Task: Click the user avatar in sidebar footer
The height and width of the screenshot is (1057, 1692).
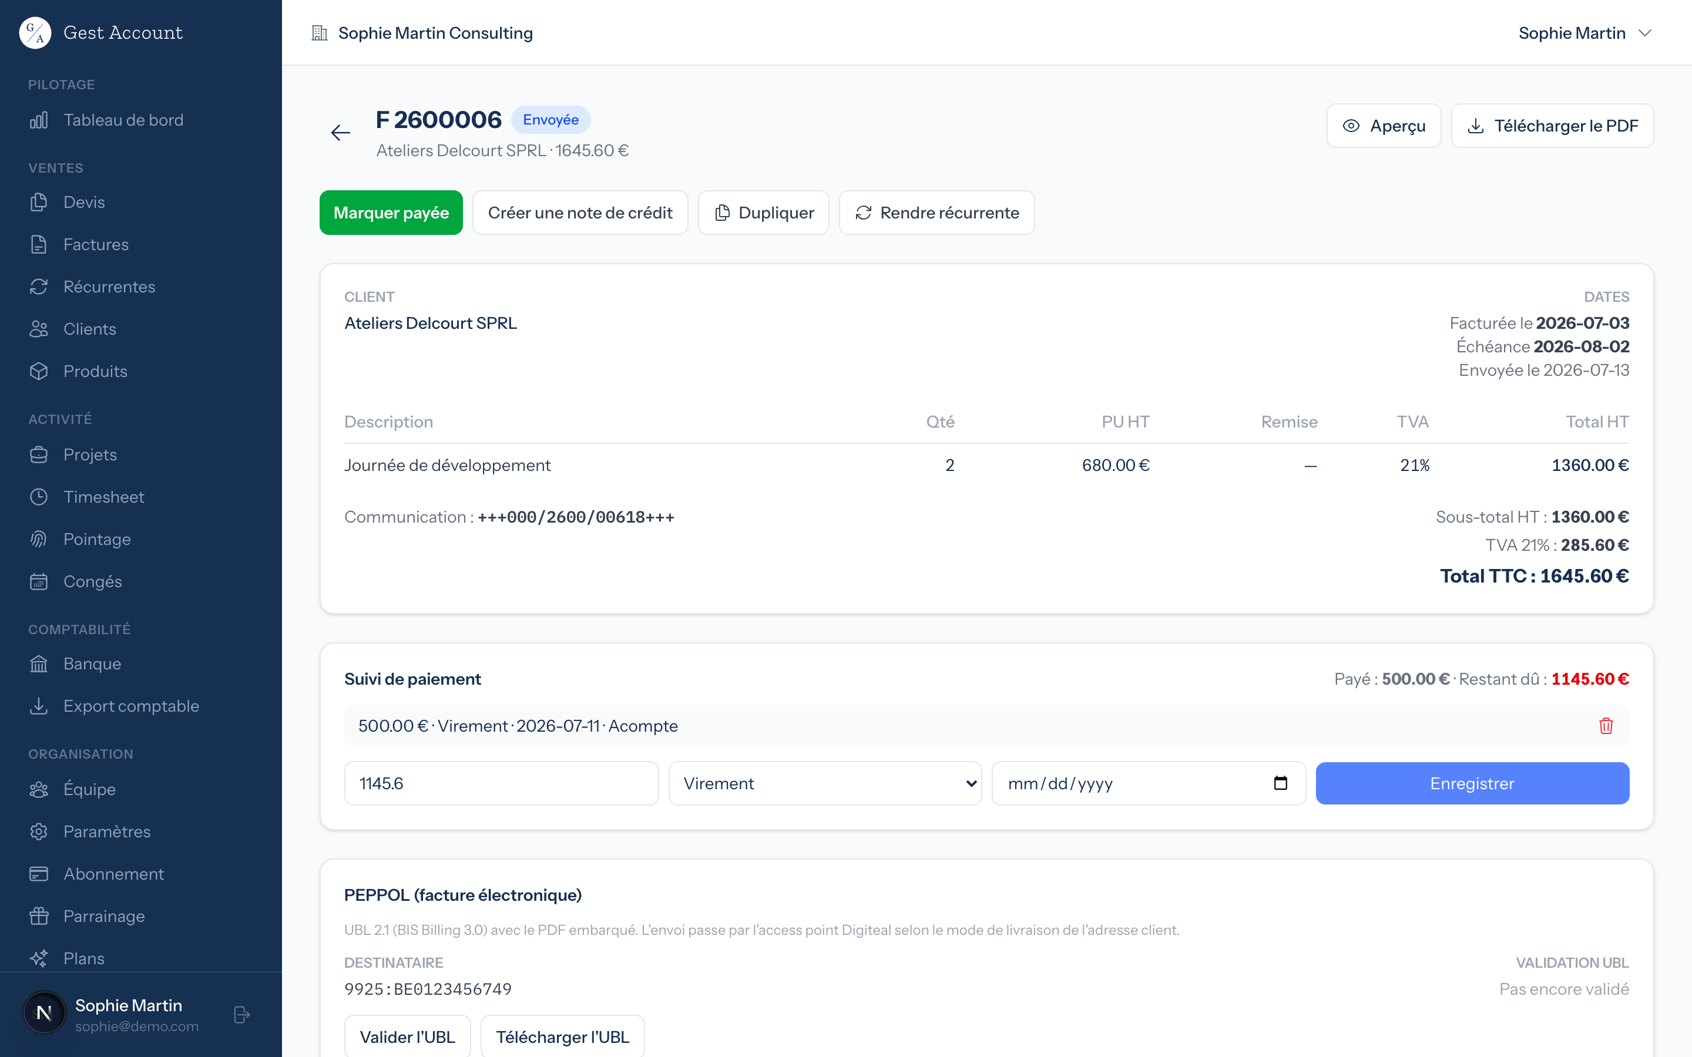Action: pos(44,1013)
